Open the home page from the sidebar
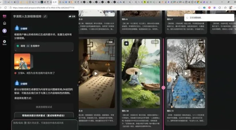 (5, 23)
